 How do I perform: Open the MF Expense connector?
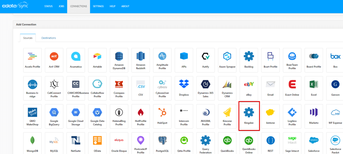pos(335,116)
